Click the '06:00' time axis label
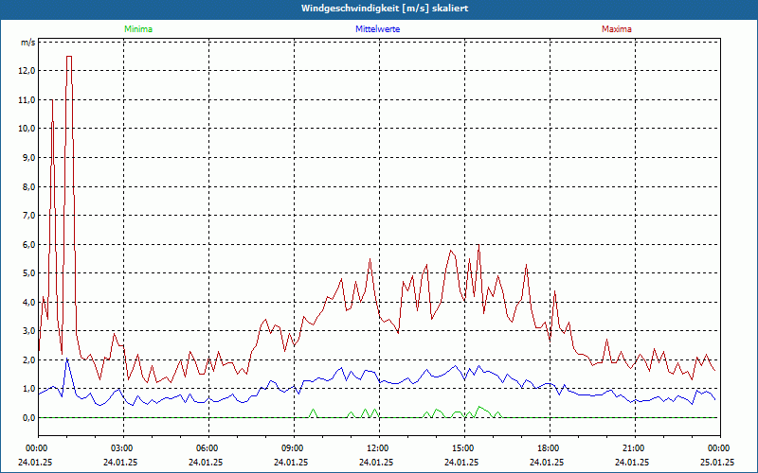Screen dimensions: 758x473 [x=208, y=448]
